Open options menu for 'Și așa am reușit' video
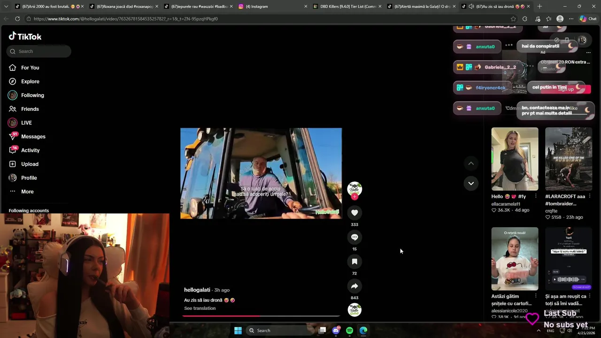Image resolution: width=601 pixels, height=338 pixels. pyautogui.click(x=590, y=296)
